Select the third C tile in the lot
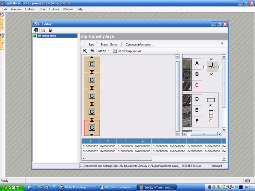The image size is (255, 191). [92, 96]
